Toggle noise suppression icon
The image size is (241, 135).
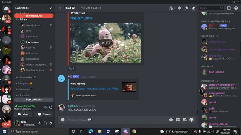[x=45, y=107]
